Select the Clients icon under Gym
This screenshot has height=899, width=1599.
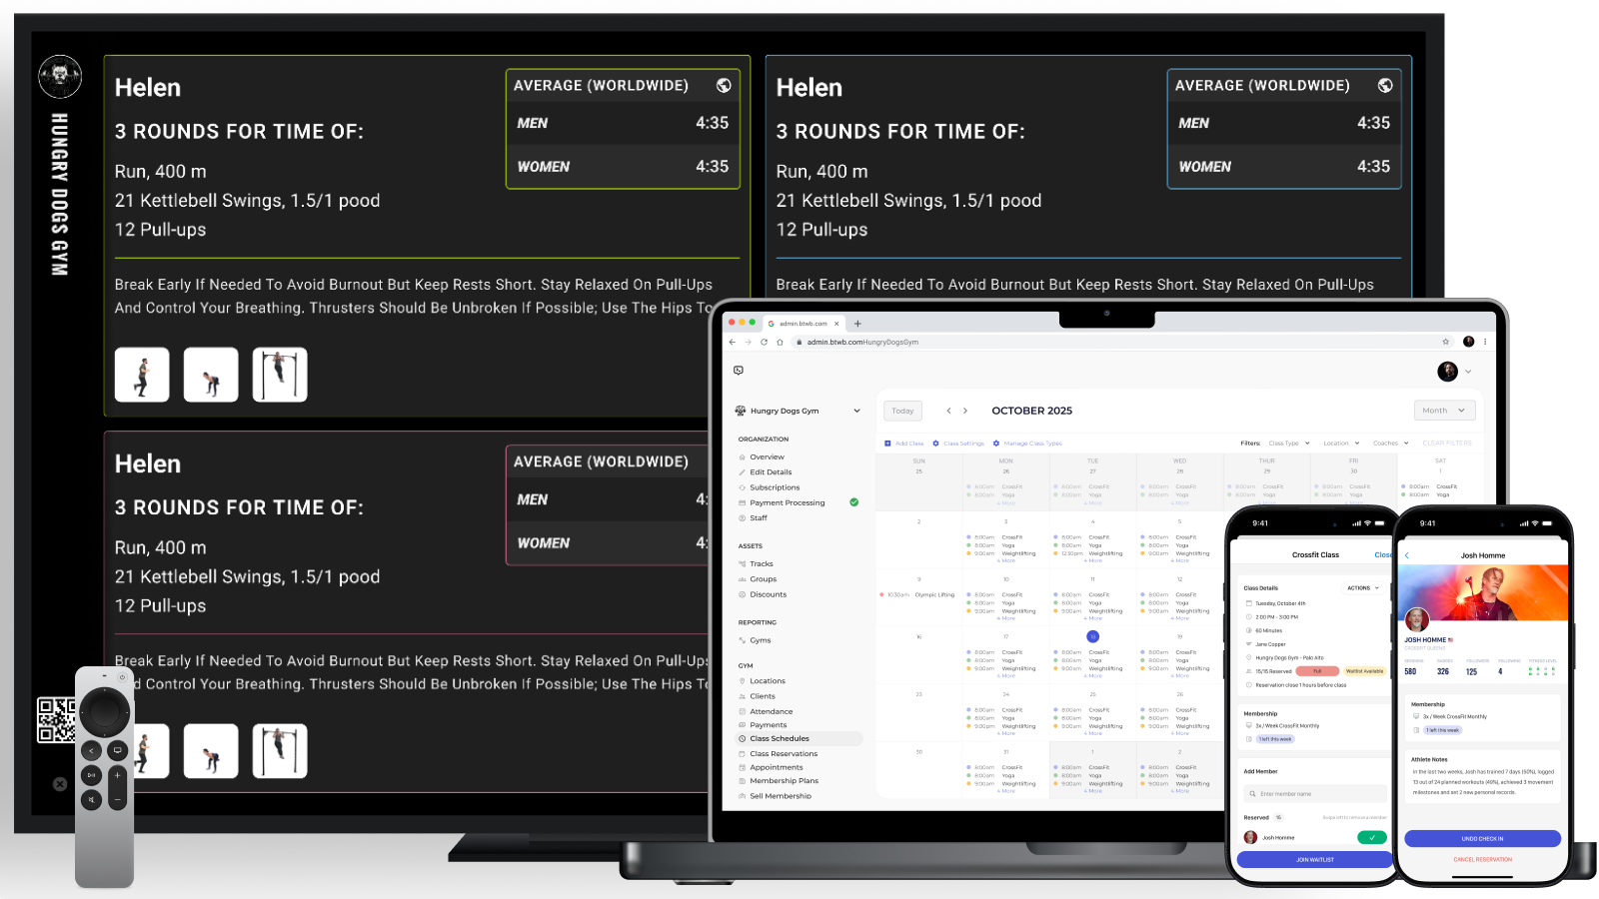[743, 695]
